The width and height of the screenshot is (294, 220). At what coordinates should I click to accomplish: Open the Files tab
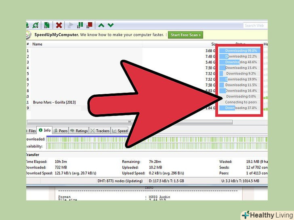(x=31, y=131)
